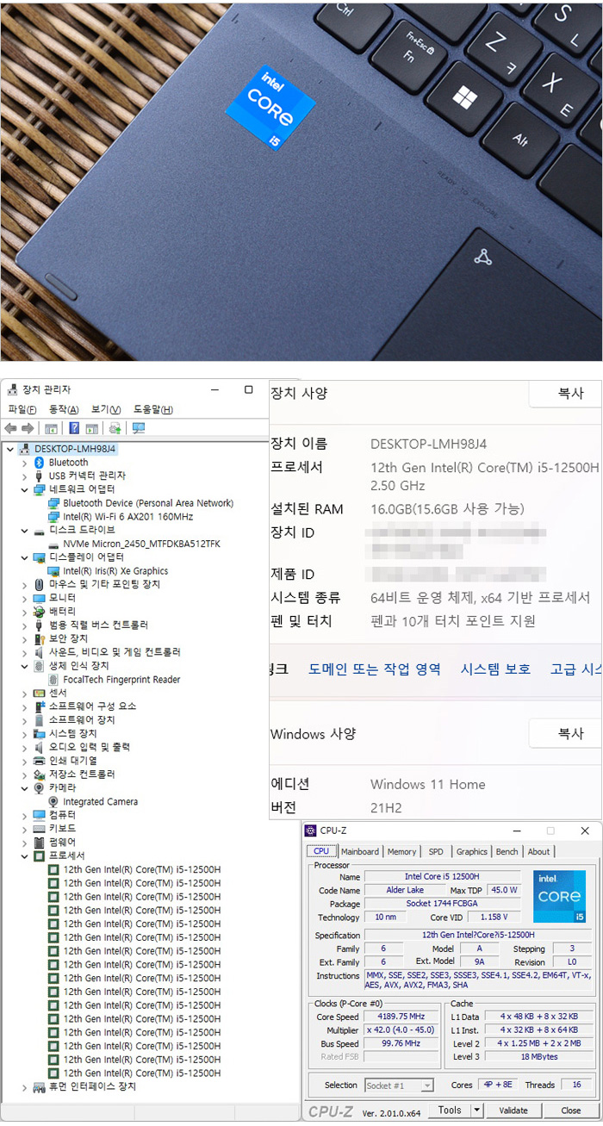Expand the Bluetooth category node
The width and height of the screenshot is (603, 1126).
tap(24, 463)
